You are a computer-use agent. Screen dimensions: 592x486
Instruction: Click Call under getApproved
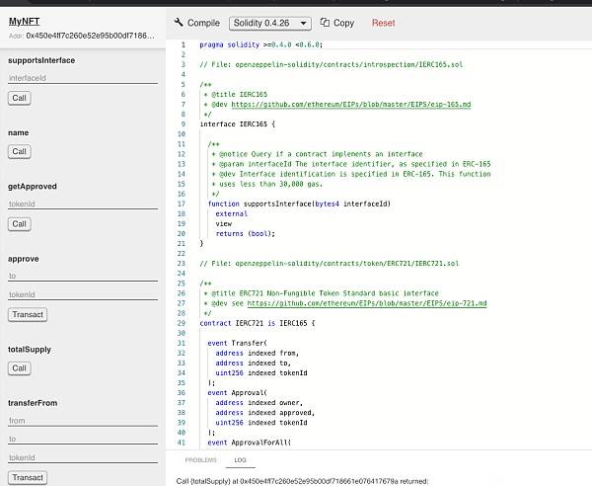tap(20, 224)
